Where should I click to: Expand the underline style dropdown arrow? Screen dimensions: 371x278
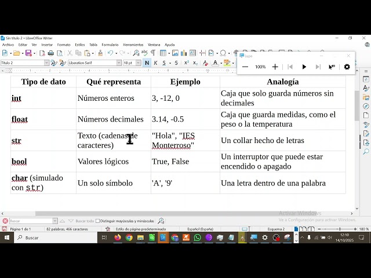(x=170, y=63)
